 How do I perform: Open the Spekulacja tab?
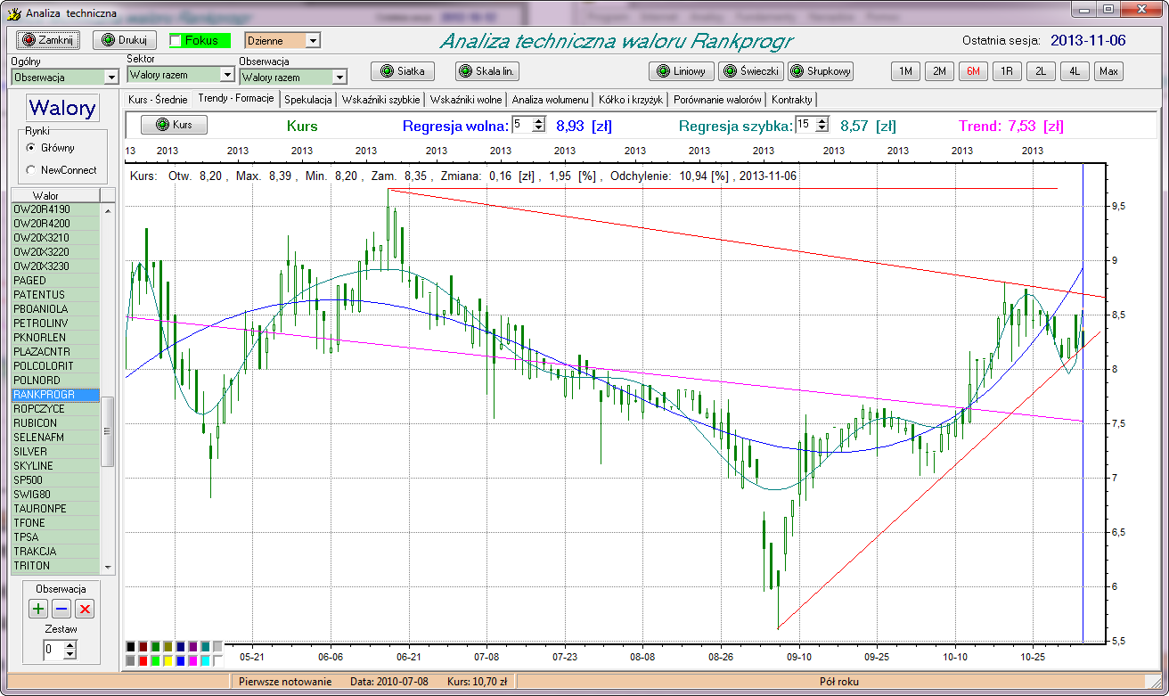tap(308, 99)
